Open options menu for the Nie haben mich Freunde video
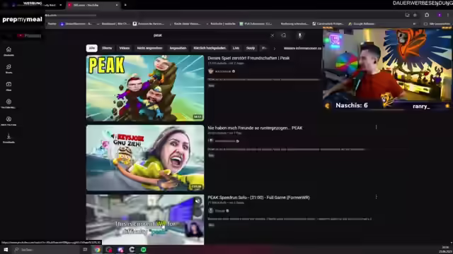 pyautogui.click(x=376, y=127)
